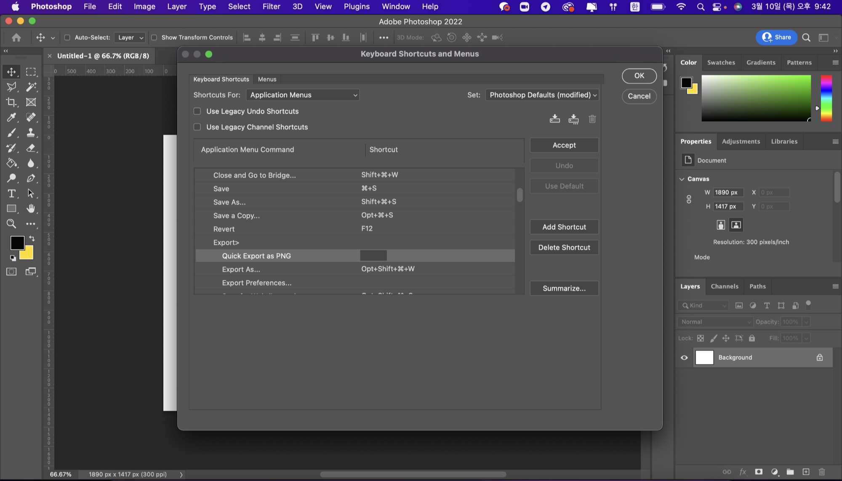The width and height of the screenshot is (842, 481).
Task: Click the Delete Shortcut button
Action: 564,247
